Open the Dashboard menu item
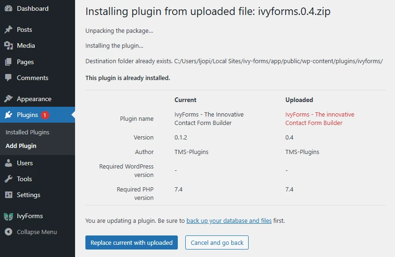 (32, 8)
